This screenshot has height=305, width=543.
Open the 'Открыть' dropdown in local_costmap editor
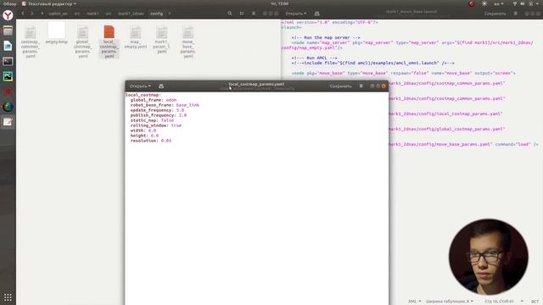click(x=140, y=86)
